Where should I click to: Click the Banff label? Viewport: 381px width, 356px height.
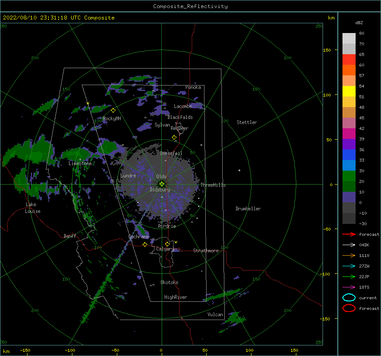click(70, 236)
